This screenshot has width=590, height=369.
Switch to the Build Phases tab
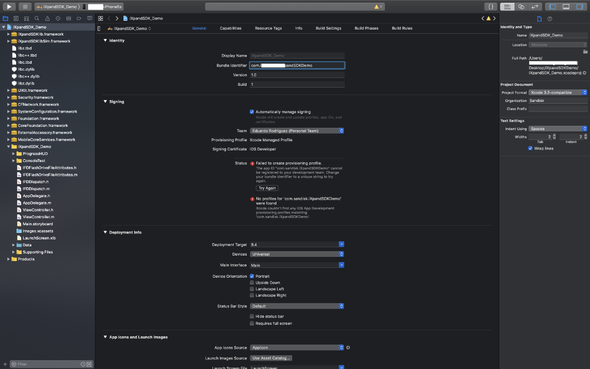point(366,29)
